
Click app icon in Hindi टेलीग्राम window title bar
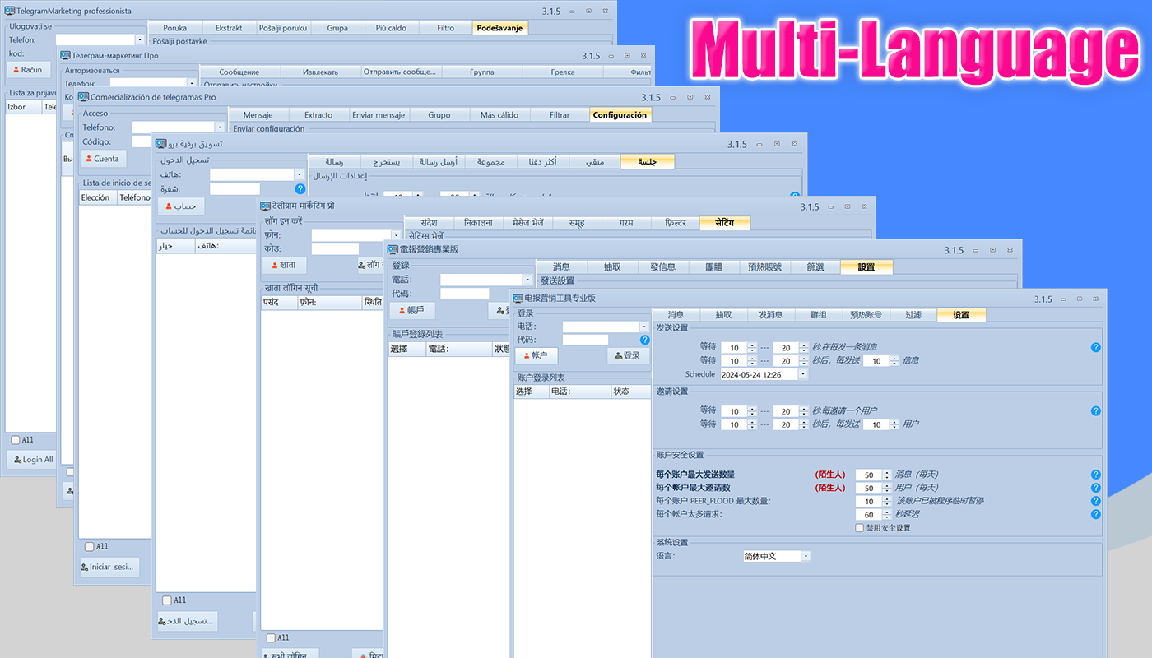click(x=265, y=206)
